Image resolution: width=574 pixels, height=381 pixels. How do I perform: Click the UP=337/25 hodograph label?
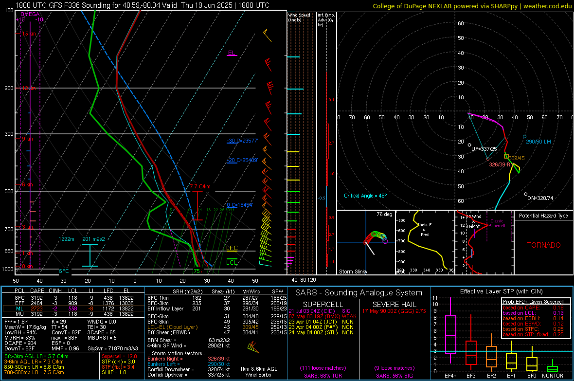point(484,149)
